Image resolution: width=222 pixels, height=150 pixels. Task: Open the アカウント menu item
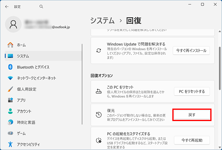tap(43, 111)
